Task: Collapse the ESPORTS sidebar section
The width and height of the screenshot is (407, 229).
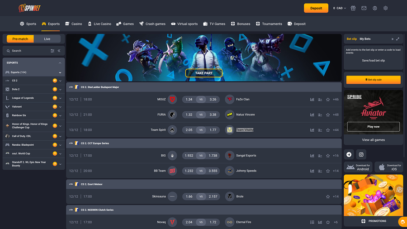Action: tap(60, 63)
